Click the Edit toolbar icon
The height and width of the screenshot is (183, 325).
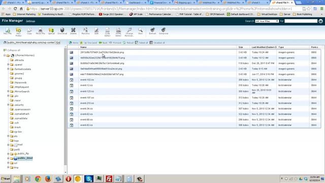click(96, 31)
